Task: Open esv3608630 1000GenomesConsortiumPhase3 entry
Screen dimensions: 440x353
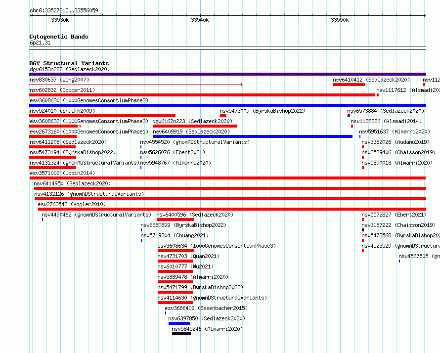Action: pyautogui.click(x=89, y=100)
